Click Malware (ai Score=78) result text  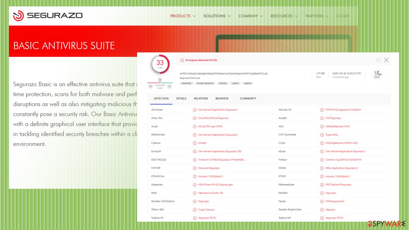pos(211,193)
